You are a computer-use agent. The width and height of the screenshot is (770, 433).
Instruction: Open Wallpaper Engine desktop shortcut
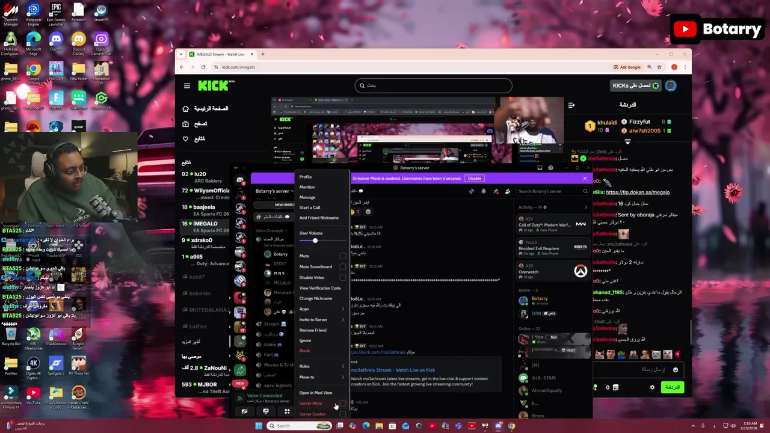34,14
